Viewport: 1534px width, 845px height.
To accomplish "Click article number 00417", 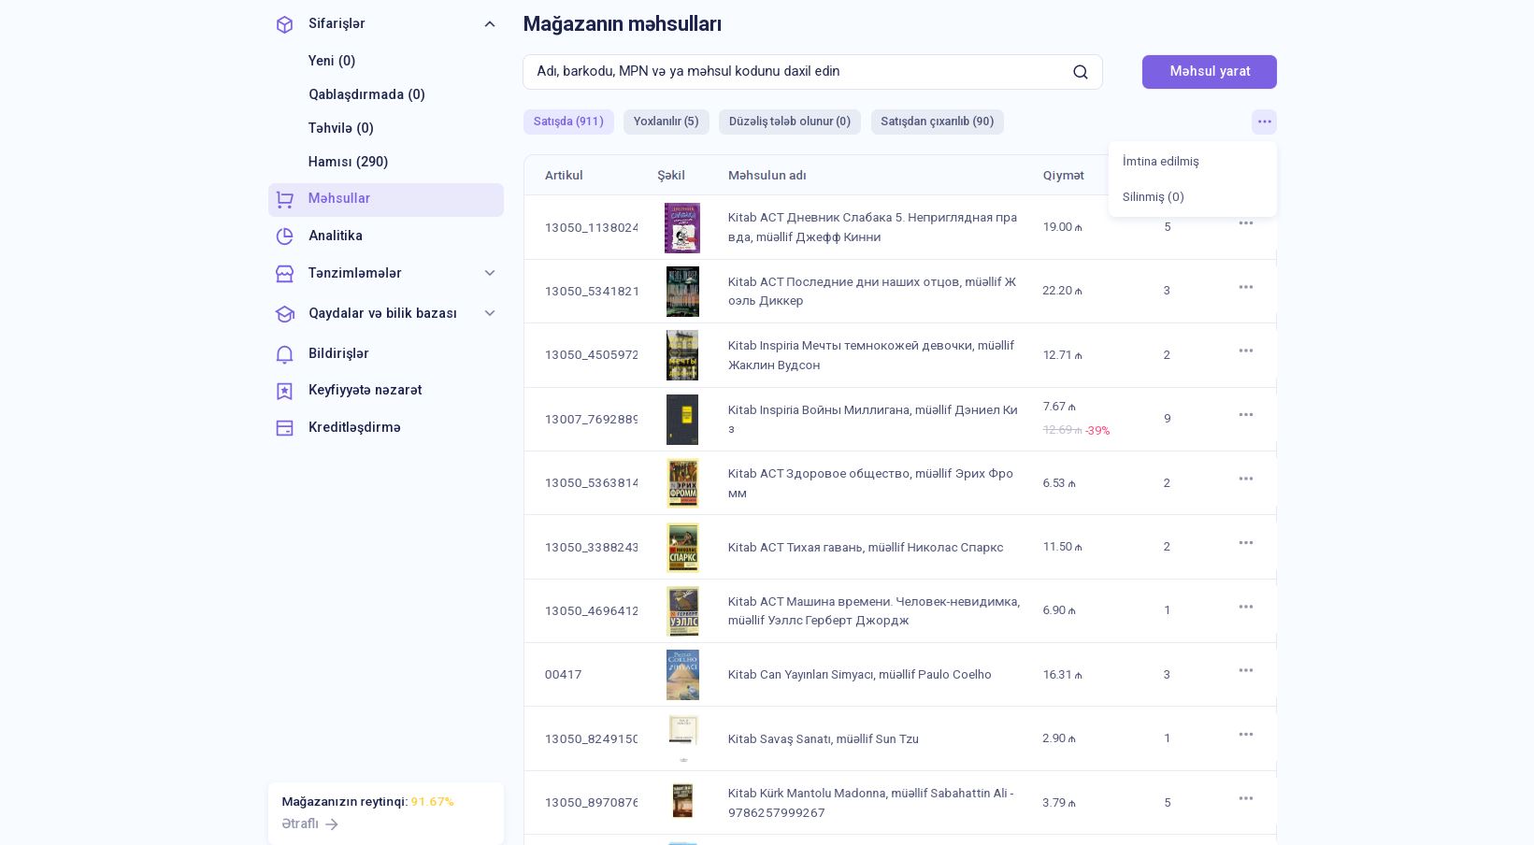I will pyautogui.click(x=563, y=675).
